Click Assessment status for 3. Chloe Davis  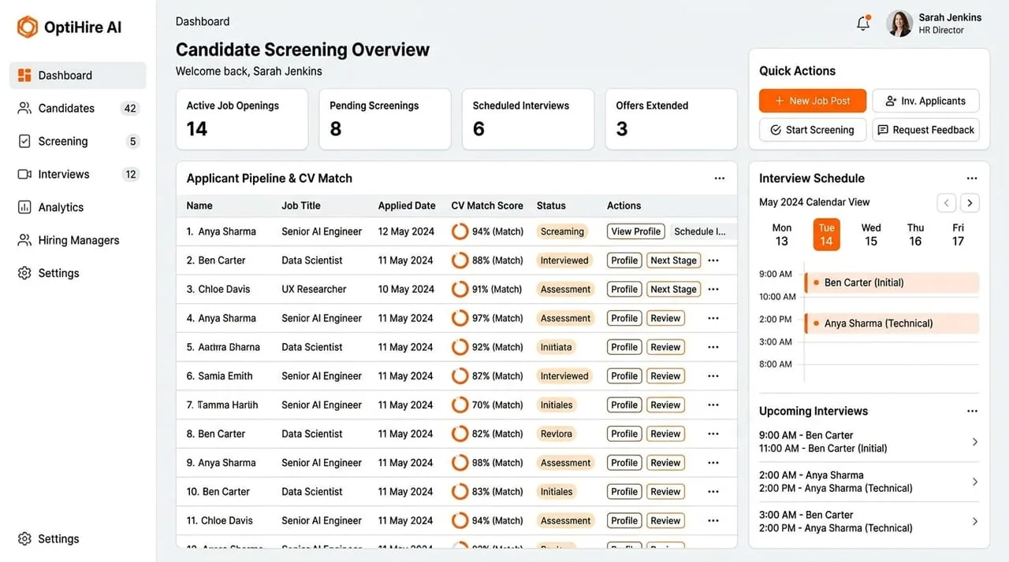pos(565,290)
